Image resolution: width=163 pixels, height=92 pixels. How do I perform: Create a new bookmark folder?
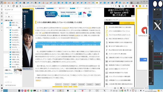click(x=9, y=17)
